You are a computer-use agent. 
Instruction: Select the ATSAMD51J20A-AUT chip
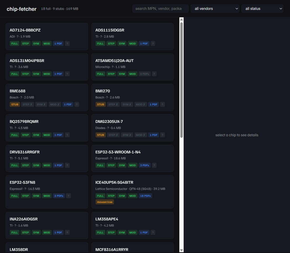(x=132, y=67)
